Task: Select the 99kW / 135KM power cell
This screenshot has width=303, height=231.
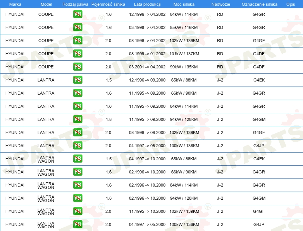Action: (x=184, y=67)
